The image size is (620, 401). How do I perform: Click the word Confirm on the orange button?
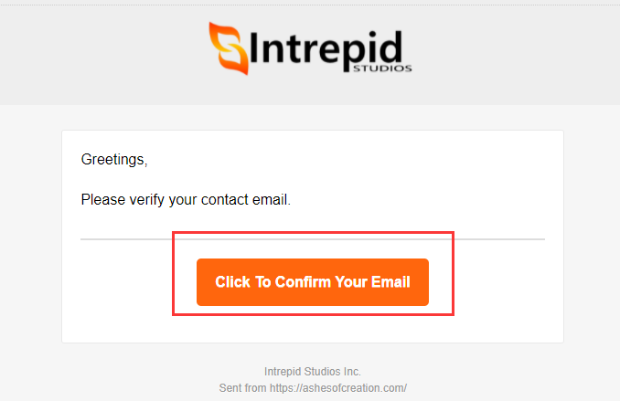[303, 282]
